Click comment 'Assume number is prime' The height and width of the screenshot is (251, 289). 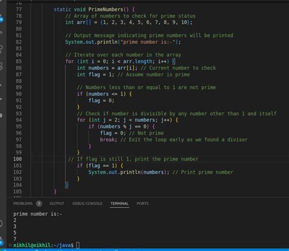[x=154, y=74]
